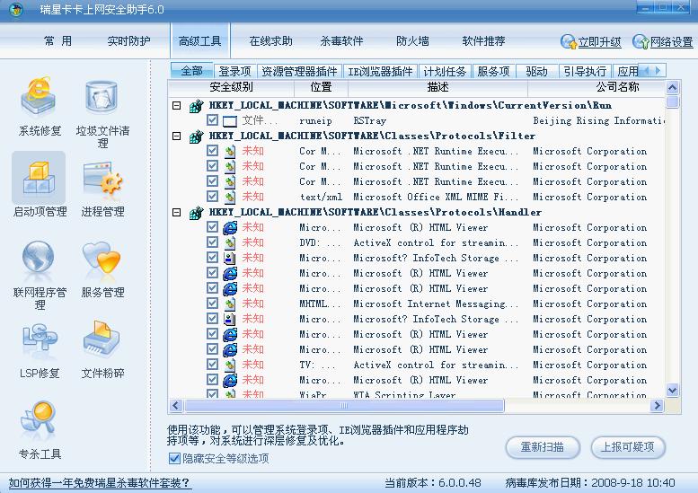Open link 如何获得一年免费瑞星杀毒软件套装
Screen dimensions: 698x493
coord(100,483)
